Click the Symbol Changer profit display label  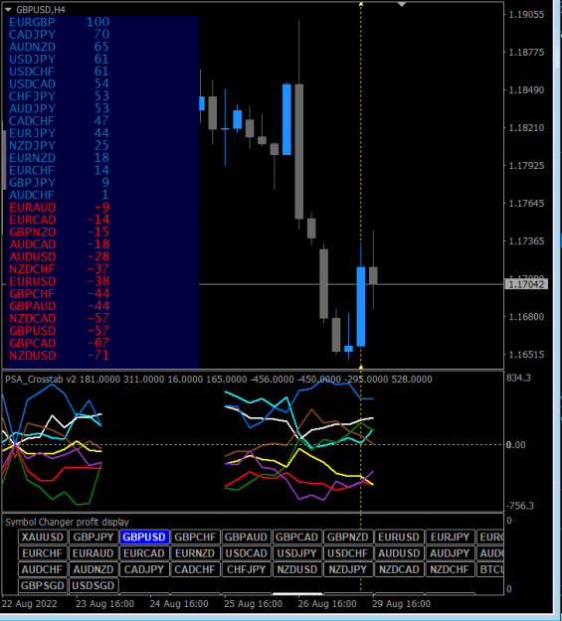[67, 522]
